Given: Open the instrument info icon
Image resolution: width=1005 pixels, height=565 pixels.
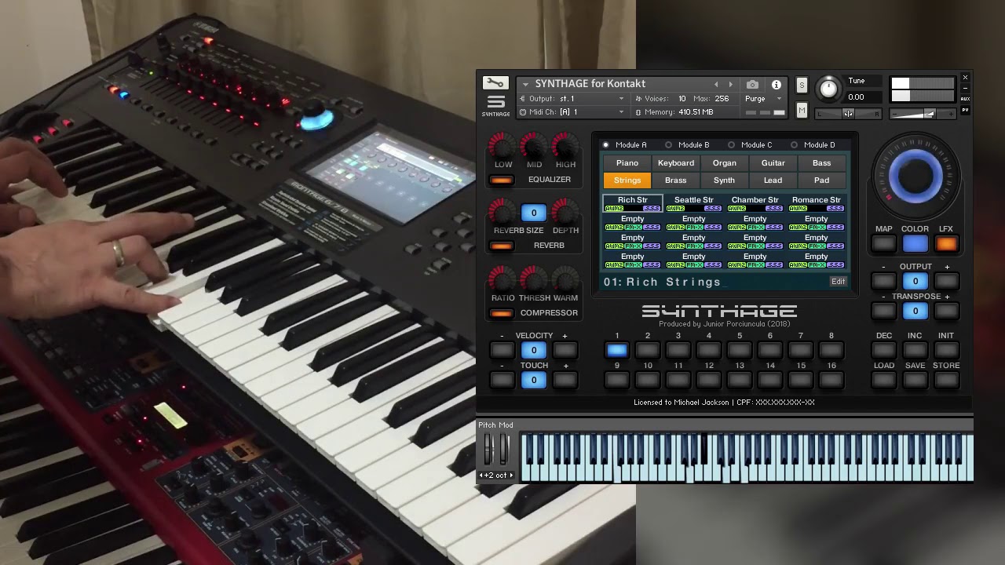Looking at the screenshot, I should click(776, 85).
